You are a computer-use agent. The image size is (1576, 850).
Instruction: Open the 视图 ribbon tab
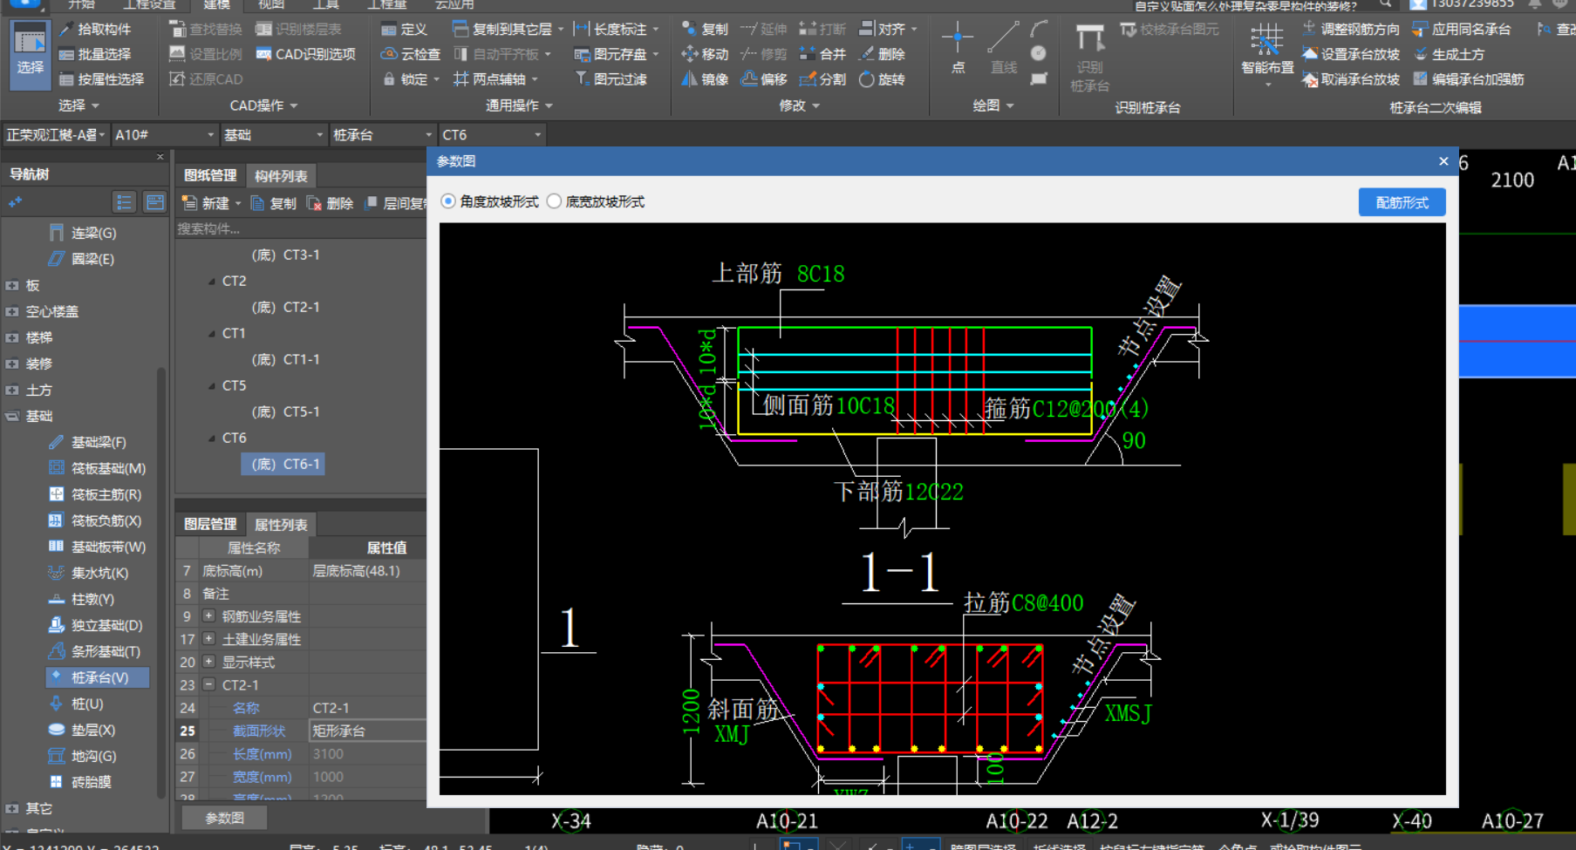271,4
